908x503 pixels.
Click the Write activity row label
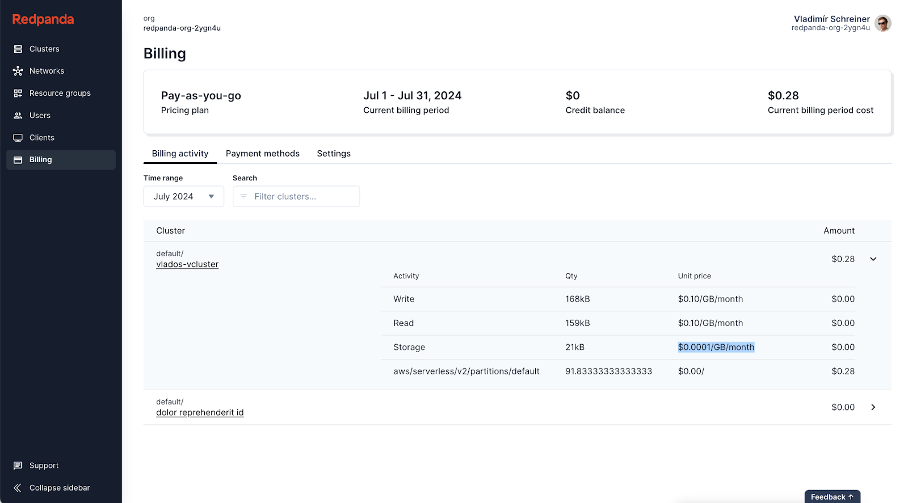[x=404, y=299]
